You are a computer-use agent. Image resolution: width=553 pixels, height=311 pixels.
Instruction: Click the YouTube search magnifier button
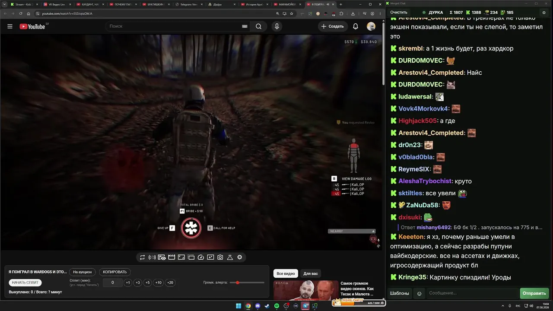click(258, 26)
